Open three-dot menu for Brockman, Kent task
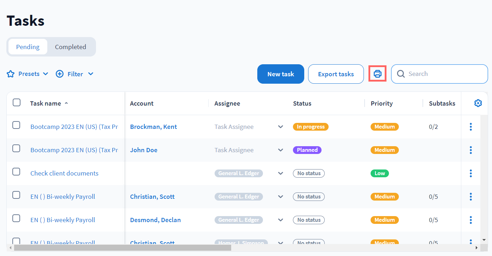 (x=470, y=127)
